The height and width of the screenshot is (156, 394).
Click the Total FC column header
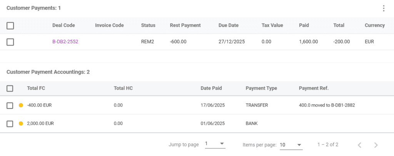tap(36, 88)
